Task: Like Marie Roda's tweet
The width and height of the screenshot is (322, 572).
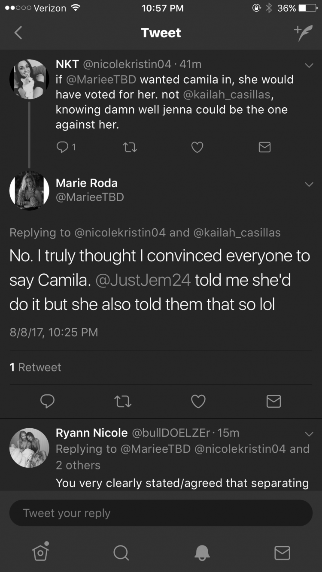Action: (198, 401)
